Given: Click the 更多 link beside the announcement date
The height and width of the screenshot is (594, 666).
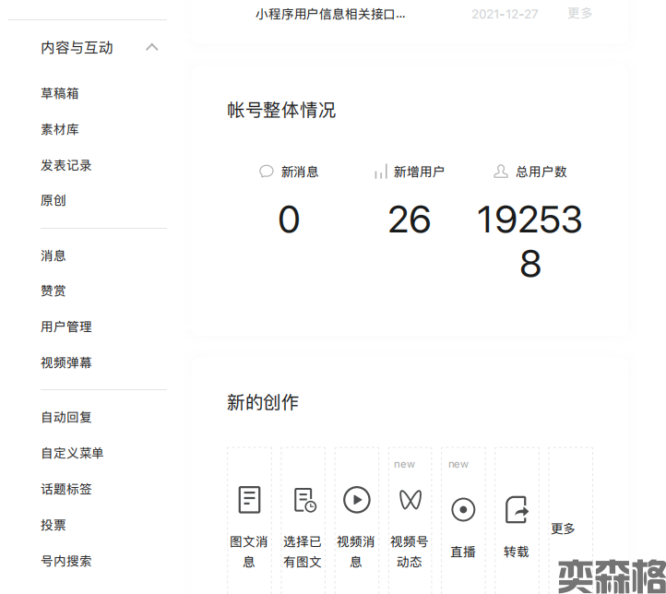Looking at the screenshot, I should [580, 13].
